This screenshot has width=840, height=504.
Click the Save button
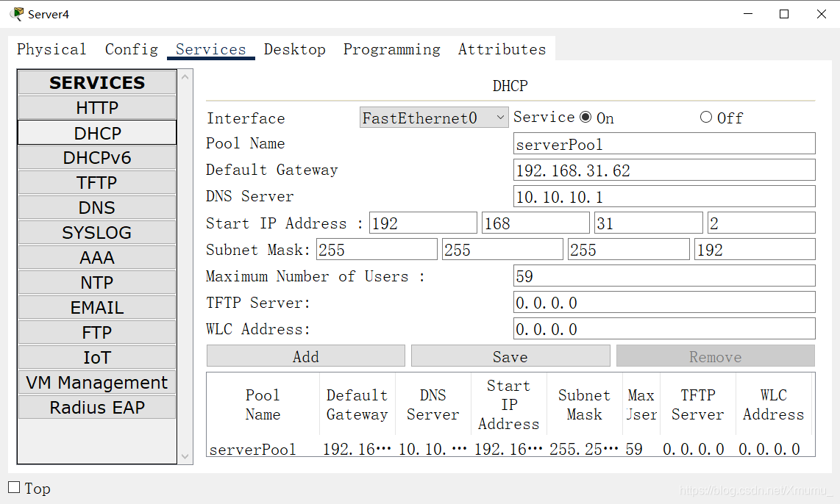pos(510,356)
